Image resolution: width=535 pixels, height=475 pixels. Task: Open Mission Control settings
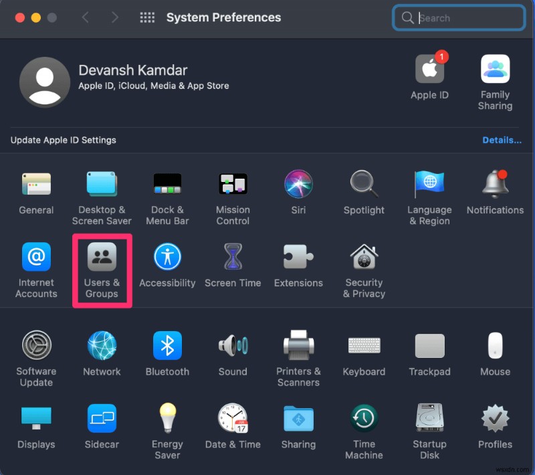(x=233, y=183)
